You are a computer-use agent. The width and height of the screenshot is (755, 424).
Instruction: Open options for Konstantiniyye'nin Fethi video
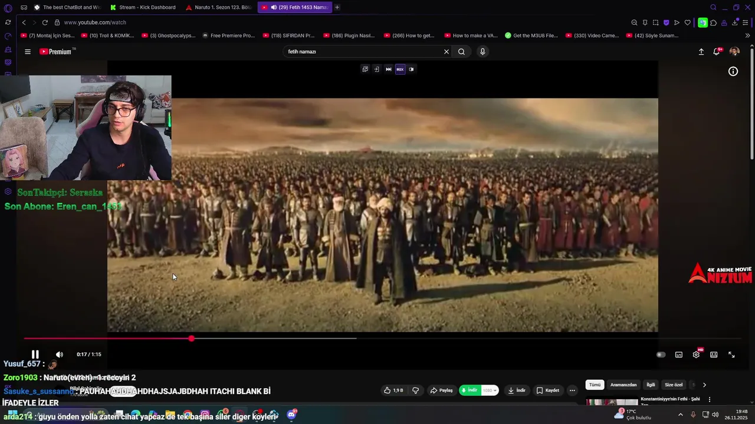[x=710, y=400]
